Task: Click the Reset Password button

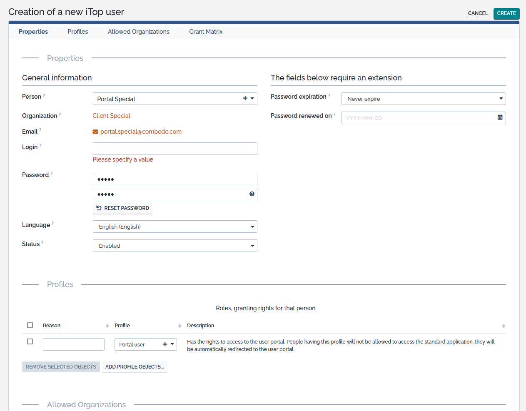Action: pos(122,208)
